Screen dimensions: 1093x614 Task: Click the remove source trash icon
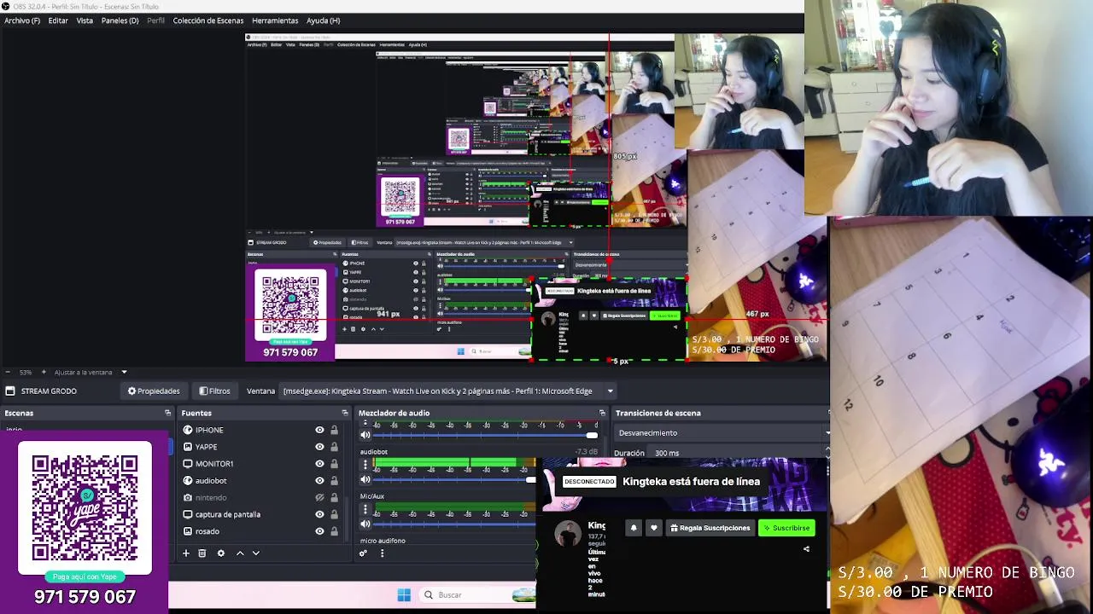202,553
